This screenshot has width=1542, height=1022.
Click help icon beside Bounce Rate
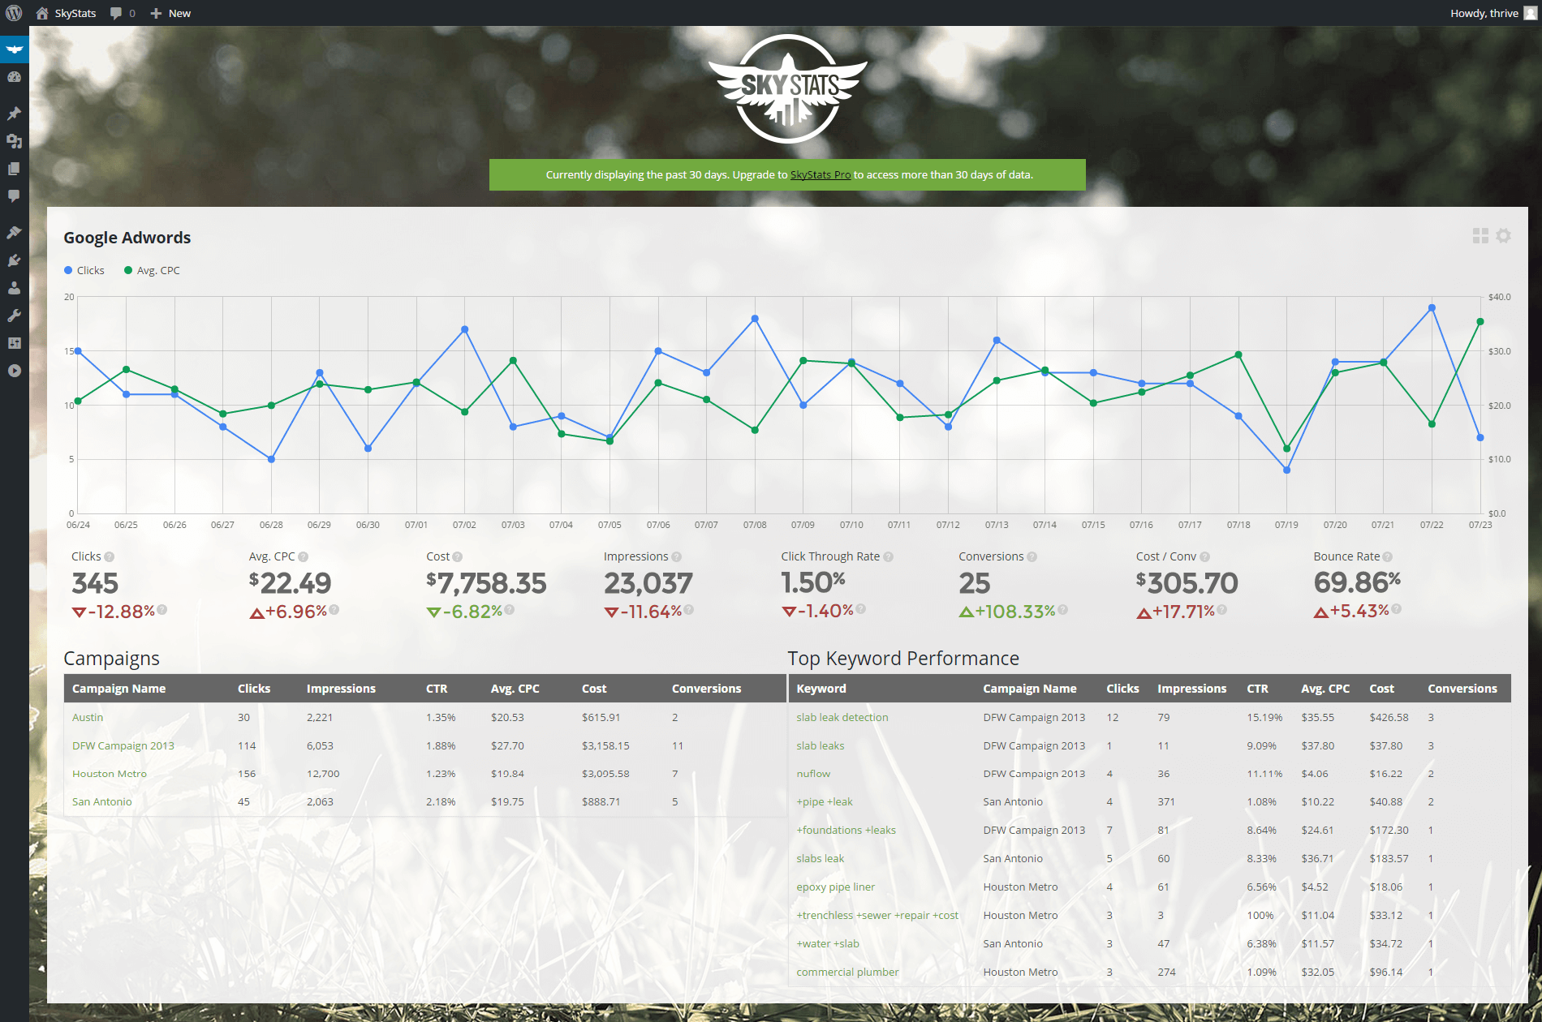pos(1388,556)
